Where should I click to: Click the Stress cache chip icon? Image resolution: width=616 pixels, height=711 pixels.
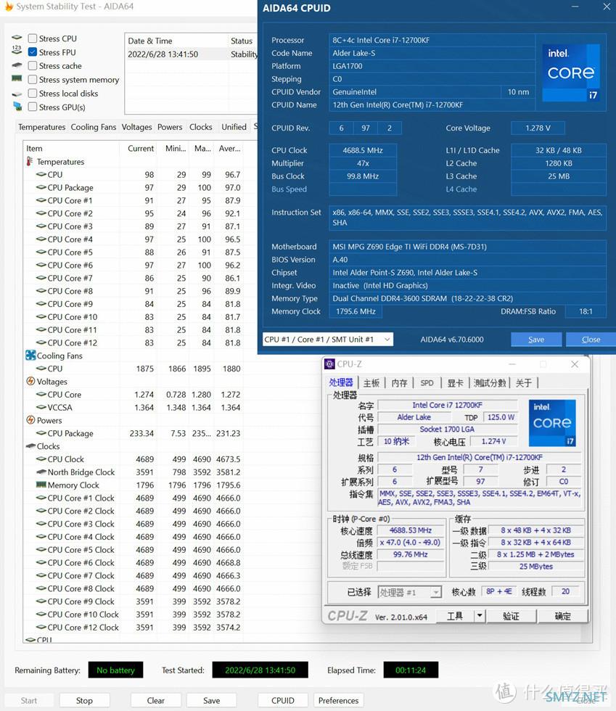[x=17, y=65]
